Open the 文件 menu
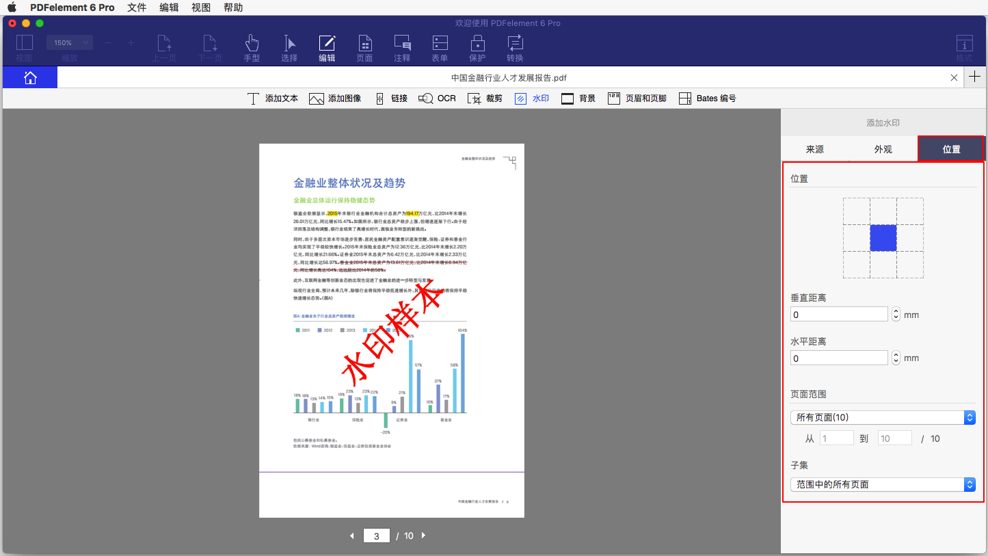 137,8
